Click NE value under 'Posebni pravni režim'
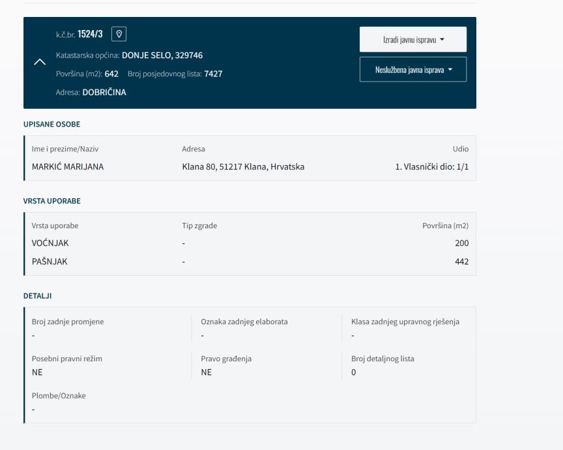Screen dimensions: 563x450 point(37,372)
